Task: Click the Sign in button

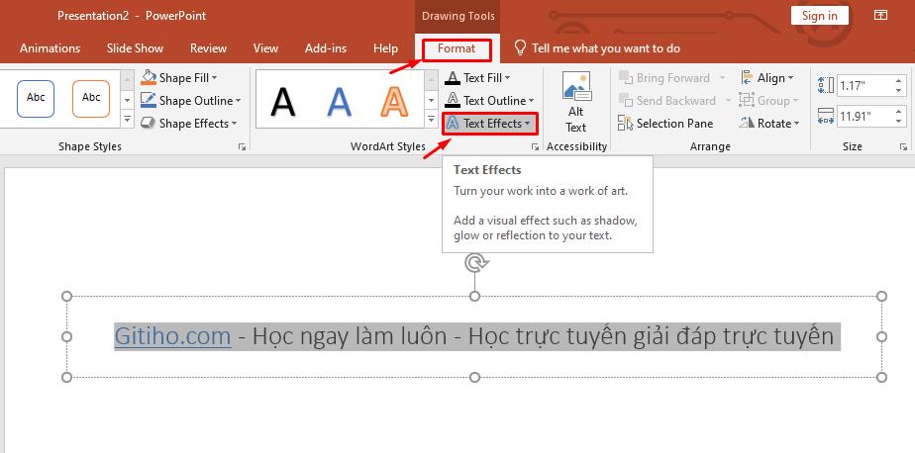Action: pyautogui.click(x=819, y=16)
